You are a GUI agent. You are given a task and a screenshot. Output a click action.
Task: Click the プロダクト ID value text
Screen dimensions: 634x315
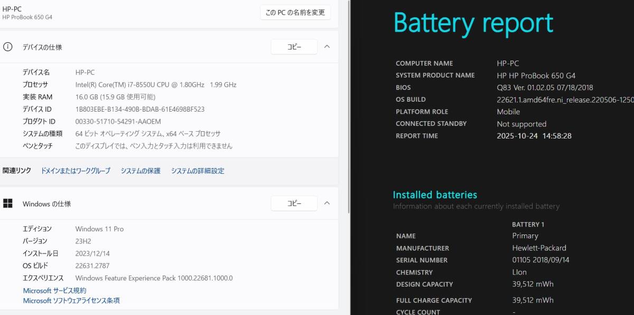click(x=118, y=122)
